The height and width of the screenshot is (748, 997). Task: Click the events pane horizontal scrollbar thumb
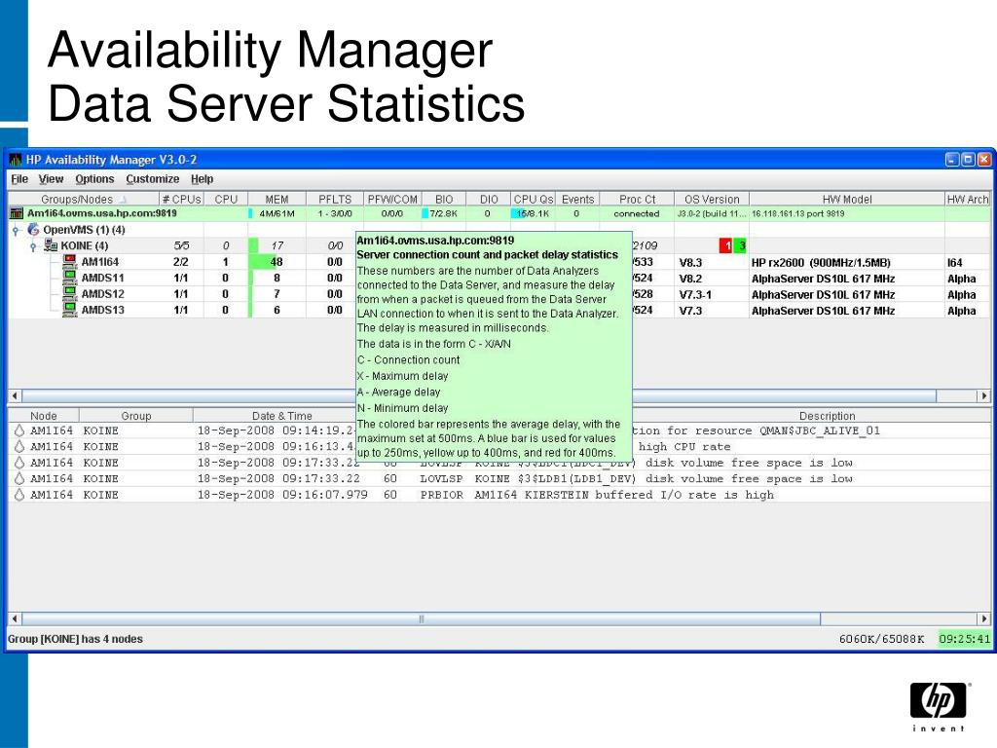421,618
